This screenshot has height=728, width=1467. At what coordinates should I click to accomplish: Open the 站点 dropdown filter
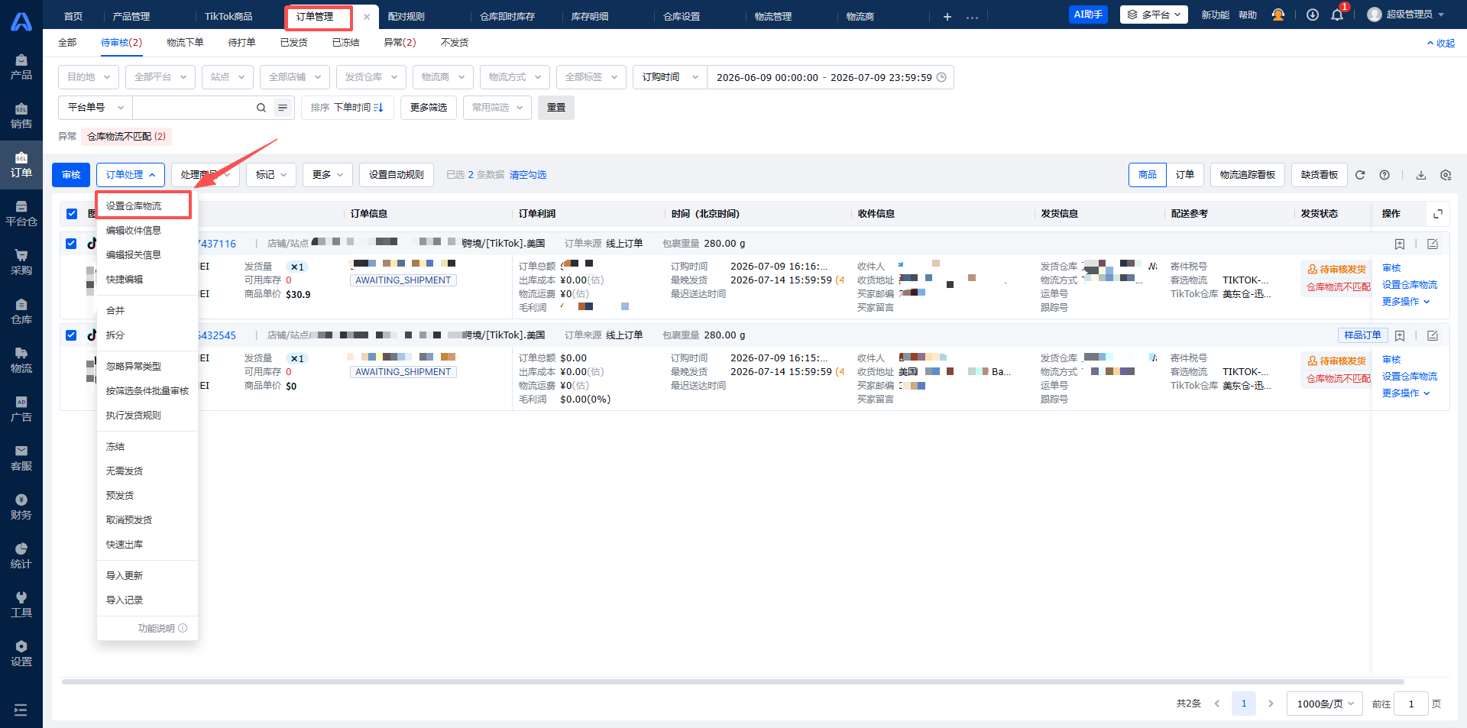(228, 77)
